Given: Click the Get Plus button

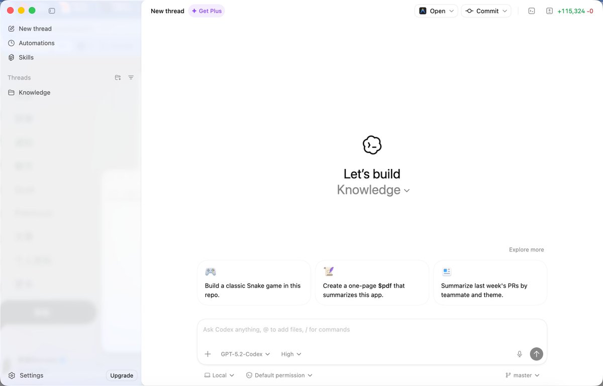Looking at the screenshot, I should click(207, 11).
